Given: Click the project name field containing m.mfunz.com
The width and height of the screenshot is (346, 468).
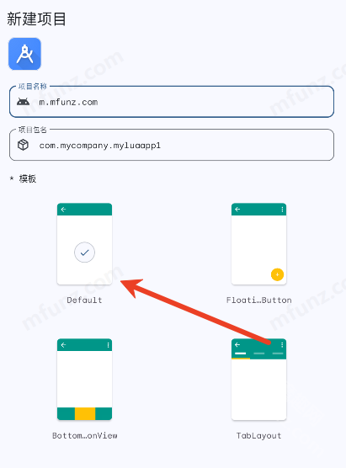Looking at the screenshot, I should click(172, 102).
